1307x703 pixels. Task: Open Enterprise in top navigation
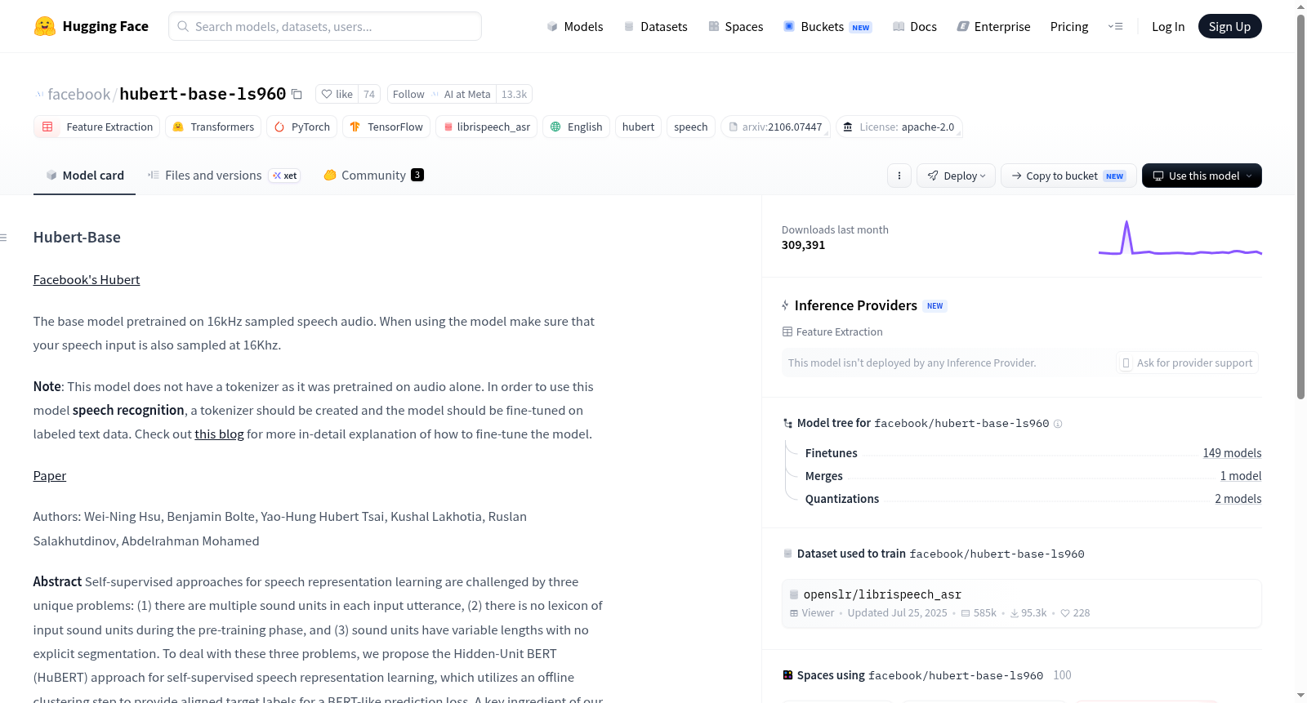click(x=993, y=26)
